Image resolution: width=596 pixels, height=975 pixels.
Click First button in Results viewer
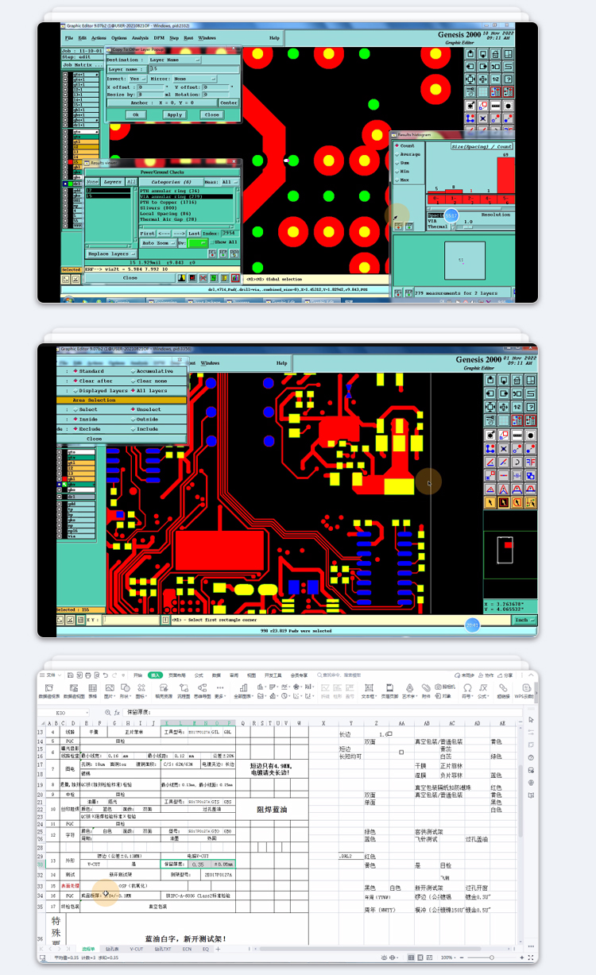(148, 234)
